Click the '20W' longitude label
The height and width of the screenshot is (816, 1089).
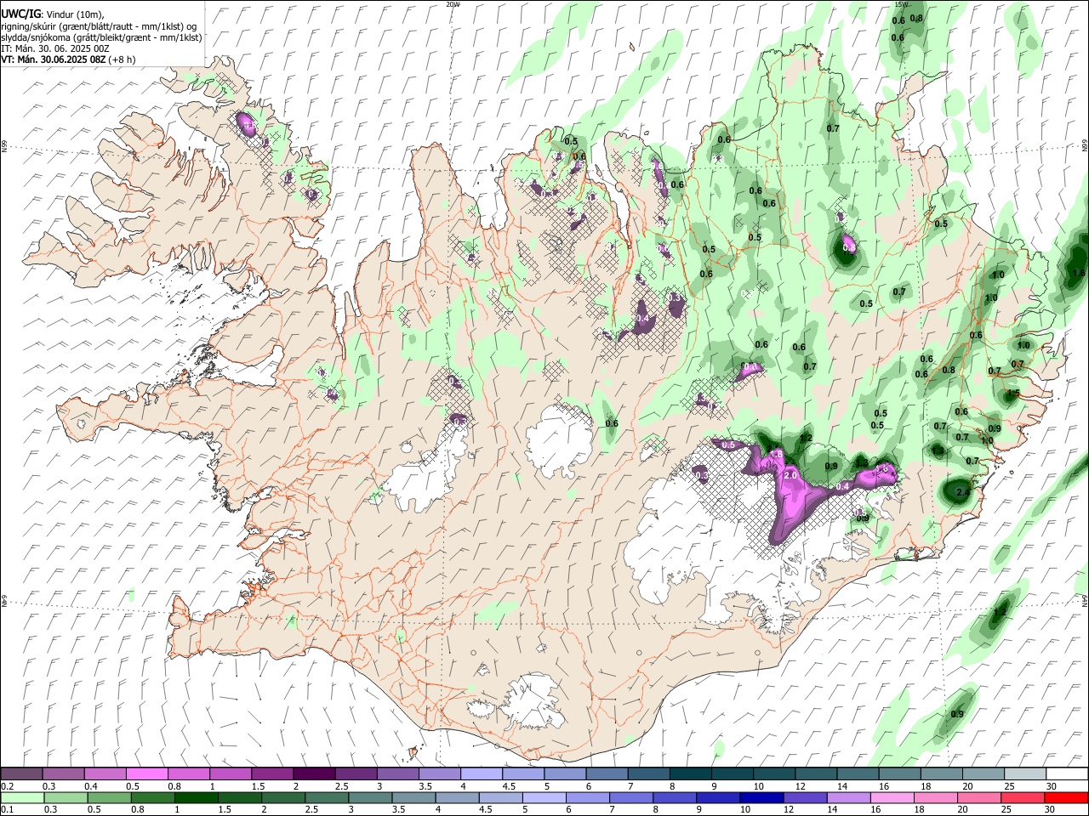click(453, 4)
